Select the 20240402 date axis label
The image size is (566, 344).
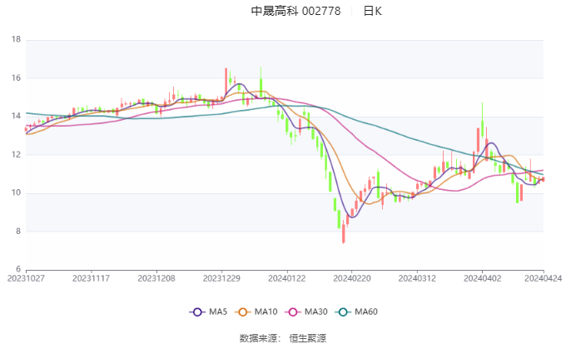(482, 278)
